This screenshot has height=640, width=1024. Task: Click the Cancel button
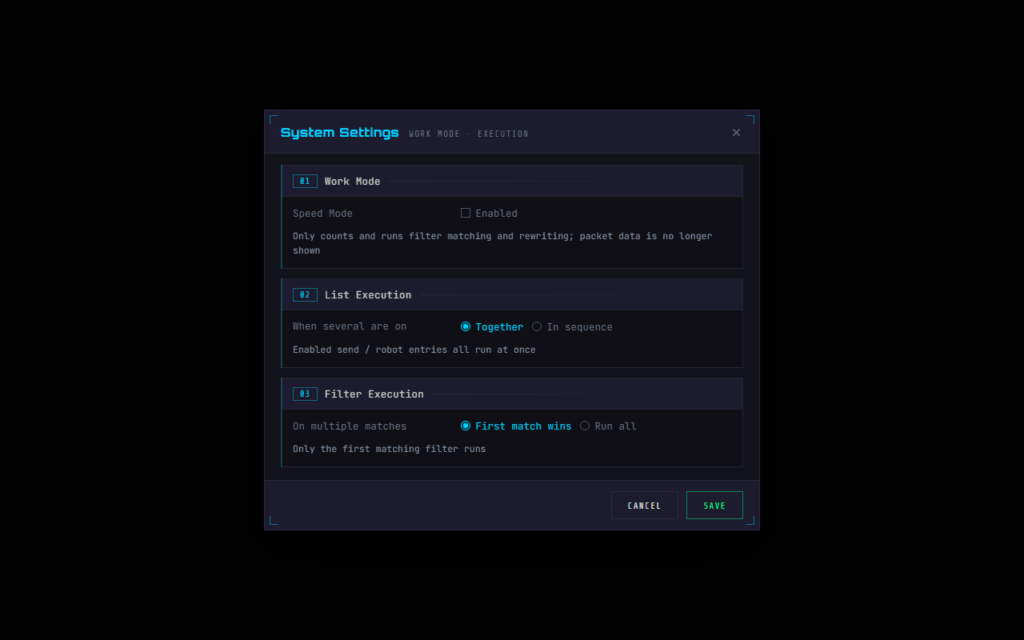[645, 506]
